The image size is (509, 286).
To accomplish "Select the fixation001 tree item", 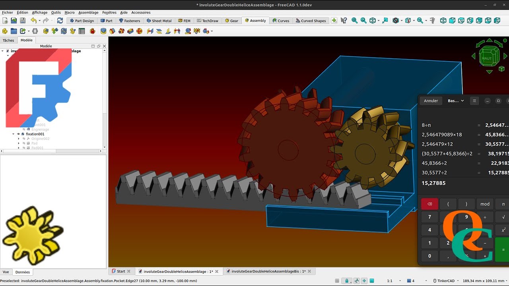I will (35, 134).
